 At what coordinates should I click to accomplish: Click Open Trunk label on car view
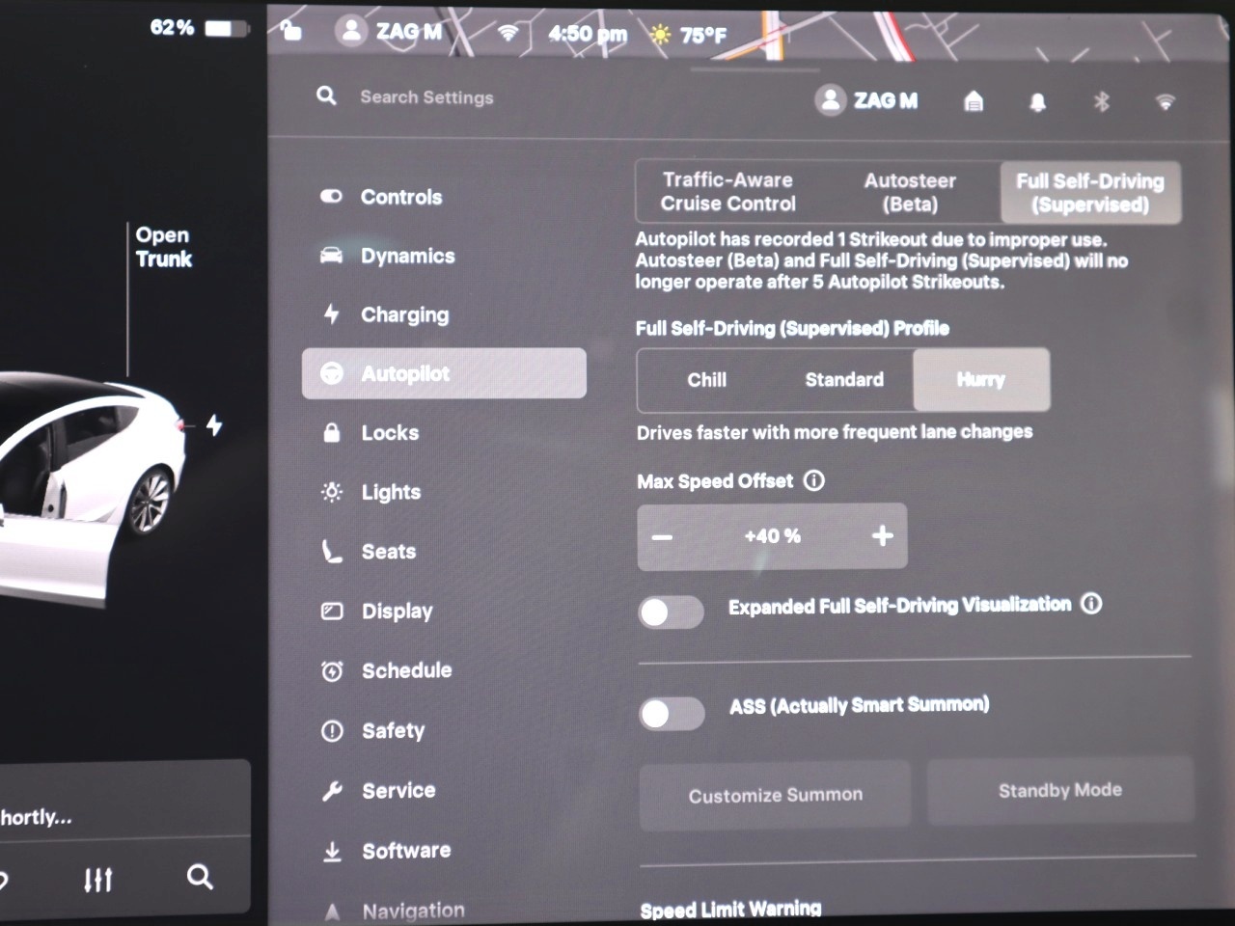point(163,247)
